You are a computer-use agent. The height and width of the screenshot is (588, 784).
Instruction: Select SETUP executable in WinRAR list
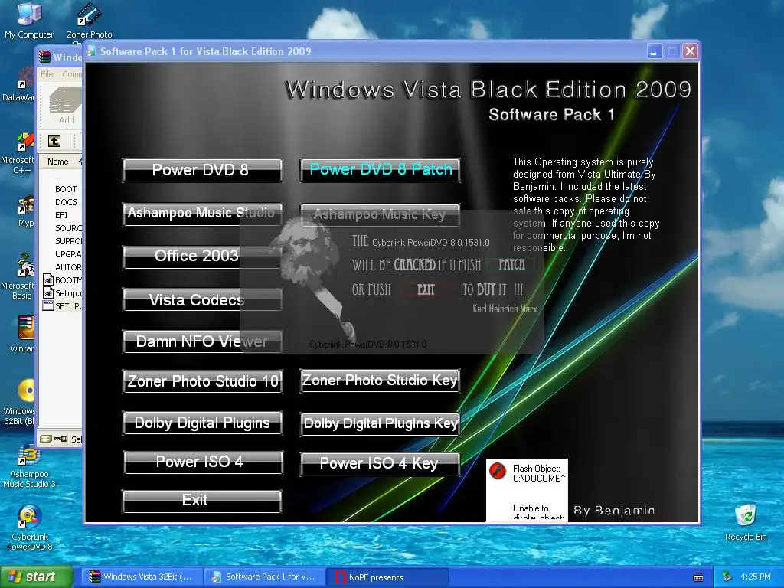63,306
